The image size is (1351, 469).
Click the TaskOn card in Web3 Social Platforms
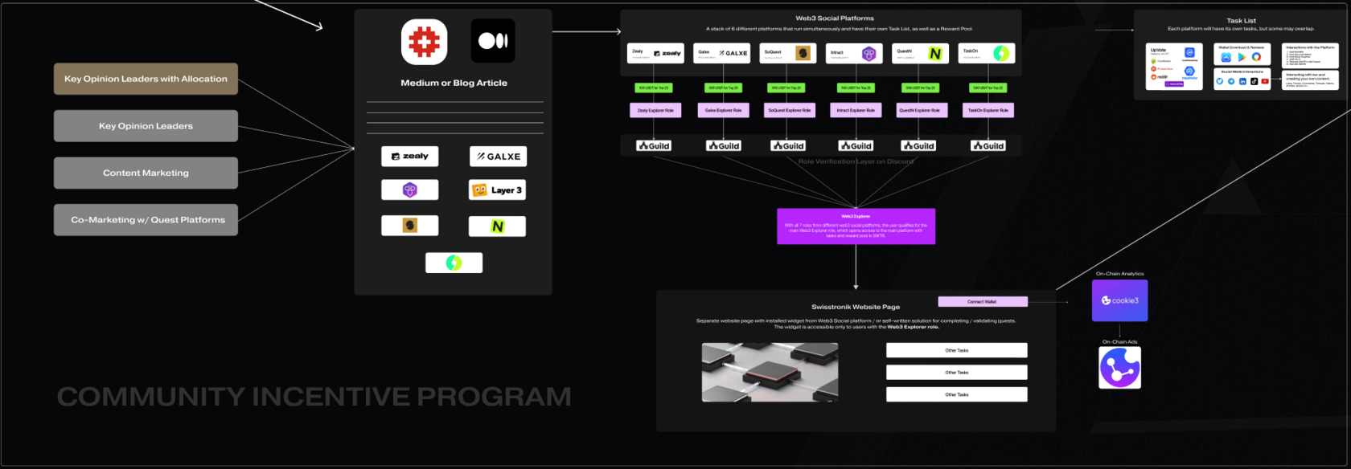click(986, 53)
